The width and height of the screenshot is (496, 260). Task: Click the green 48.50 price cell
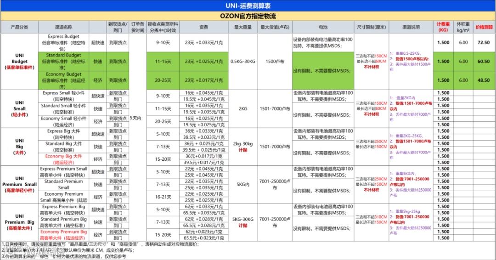coord(484,80)
